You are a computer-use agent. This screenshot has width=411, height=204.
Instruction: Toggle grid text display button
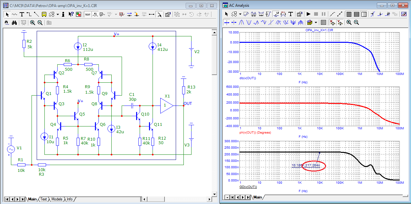pyautogui.click(x=88, y=14)
